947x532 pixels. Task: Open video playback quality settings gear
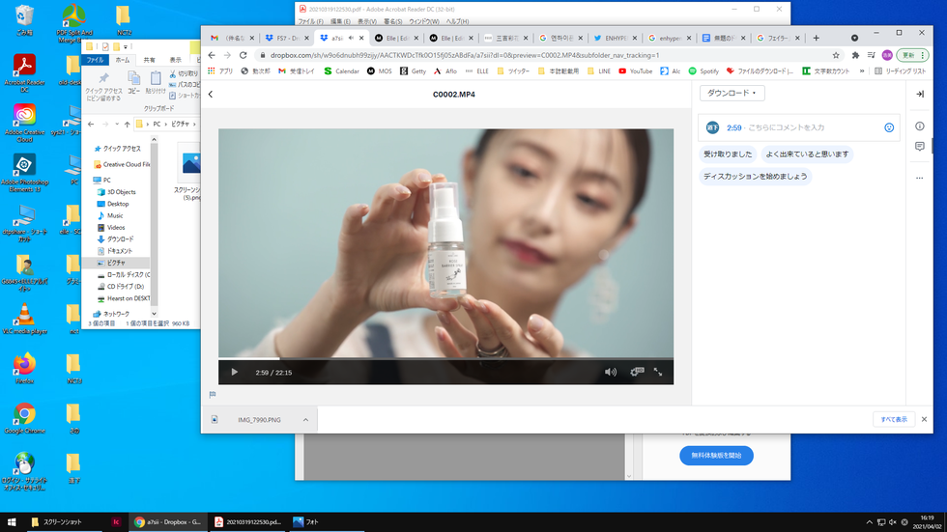coord(637,372)
